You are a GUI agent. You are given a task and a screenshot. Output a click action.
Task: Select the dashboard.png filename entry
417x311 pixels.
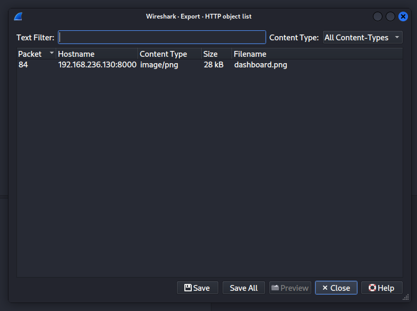[x=260, y=65]
